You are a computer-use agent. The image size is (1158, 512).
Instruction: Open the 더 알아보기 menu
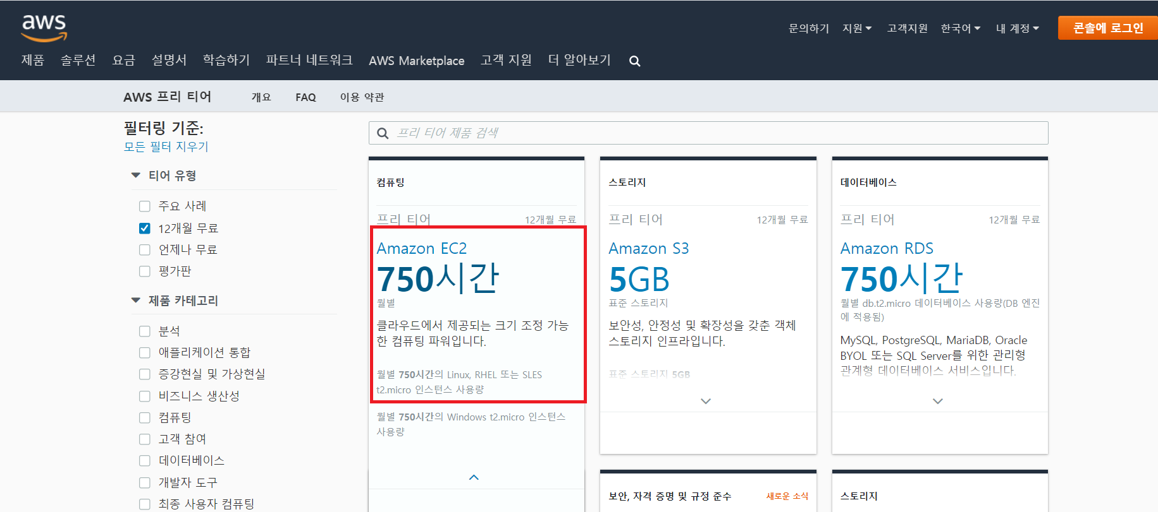tap(579, 60)
